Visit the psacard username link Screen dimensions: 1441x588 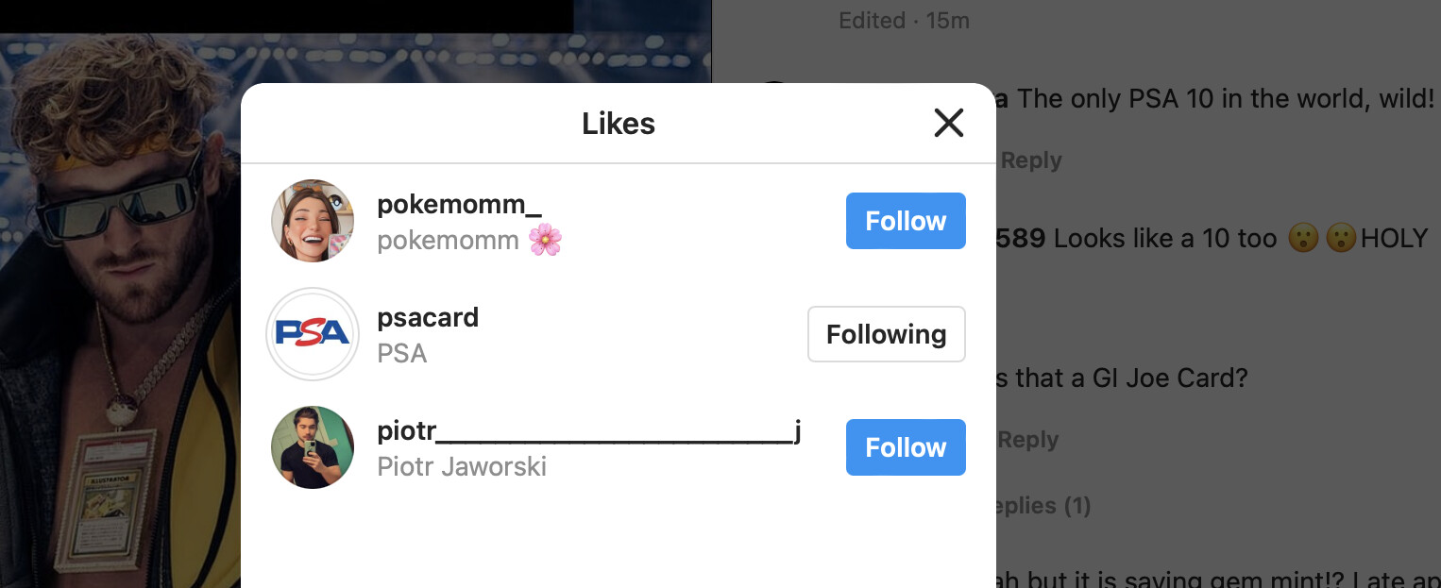point(428,317)
